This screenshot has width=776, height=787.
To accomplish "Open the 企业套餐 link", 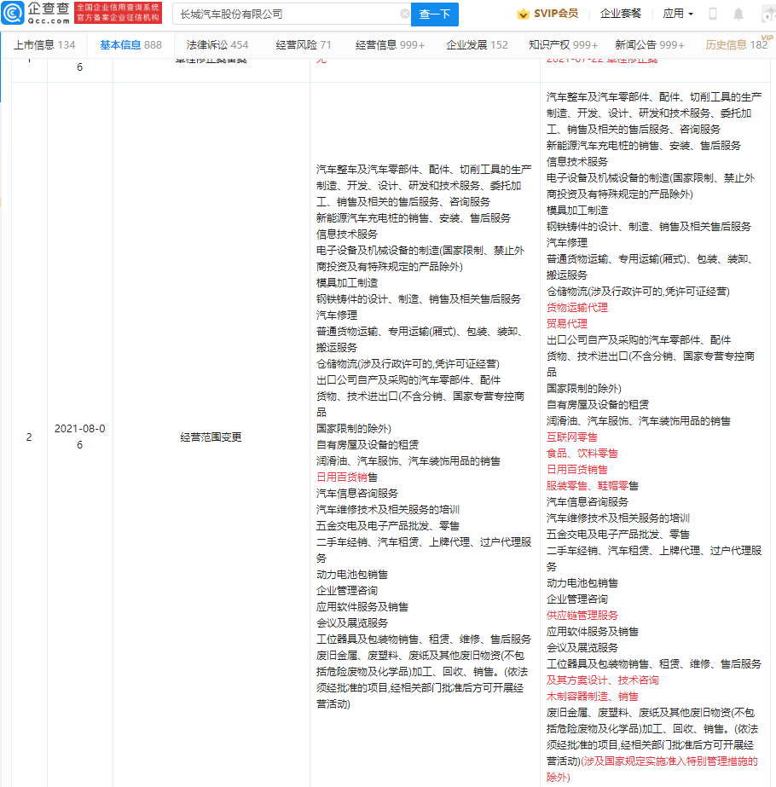I will (621, 14).
